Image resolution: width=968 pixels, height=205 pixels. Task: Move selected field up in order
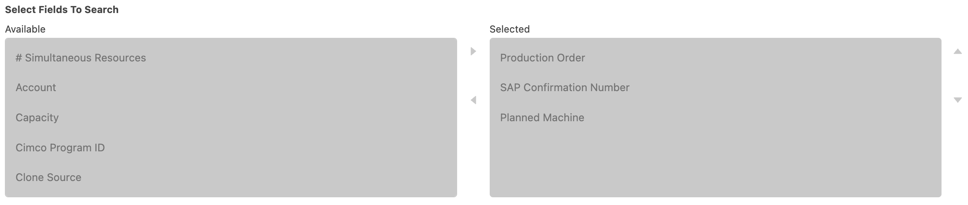click(x=958, y=51)
